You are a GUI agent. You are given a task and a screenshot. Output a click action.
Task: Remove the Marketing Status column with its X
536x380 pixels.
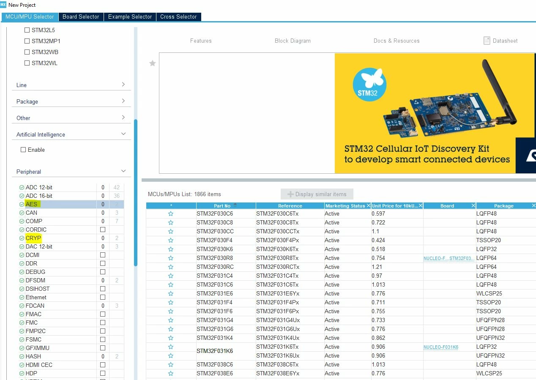pyautogui.click(x=369, y=205)
